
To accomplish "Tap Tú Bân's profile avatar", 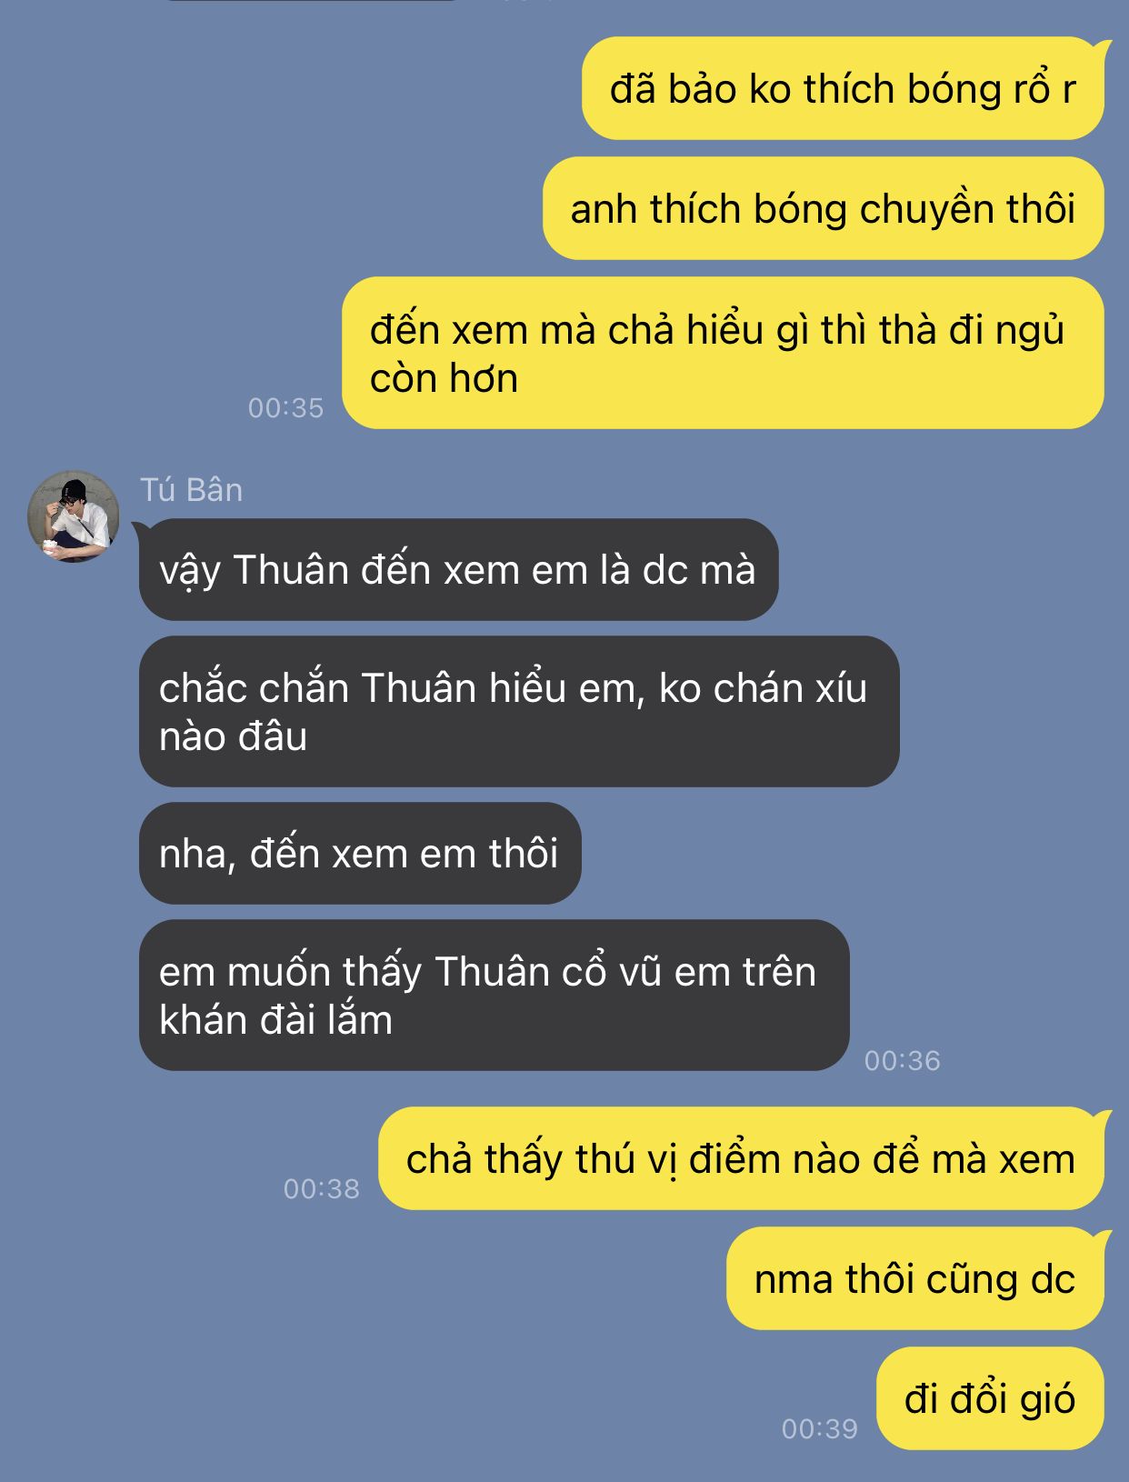I will (74, 516).
